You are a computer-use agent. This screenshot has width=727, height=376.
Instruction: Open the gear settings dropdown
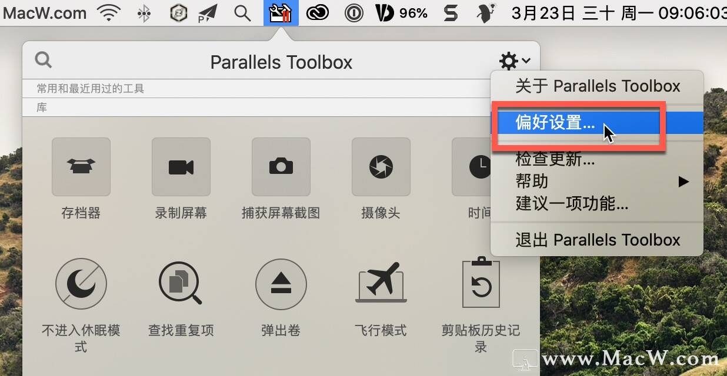click(515, 60)
